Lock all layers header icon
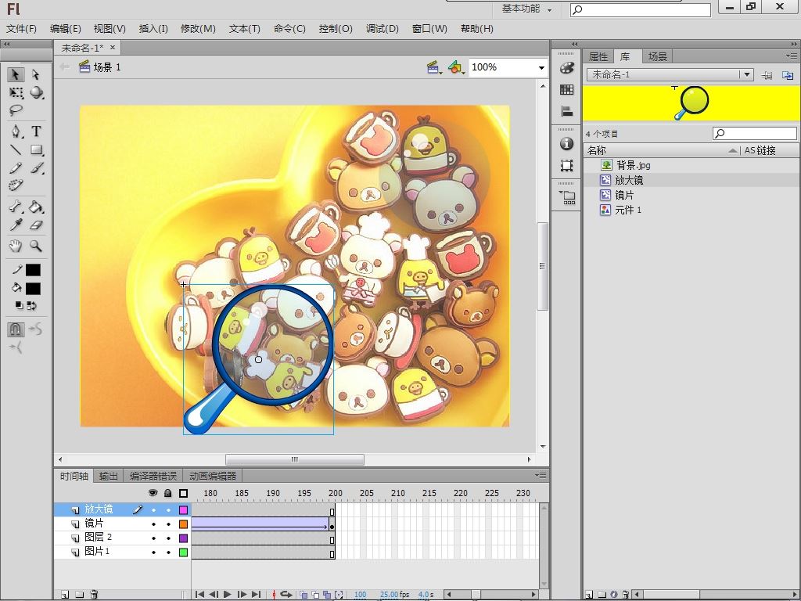The width and height of the screenshot is (801, 601). pos(168,493)
